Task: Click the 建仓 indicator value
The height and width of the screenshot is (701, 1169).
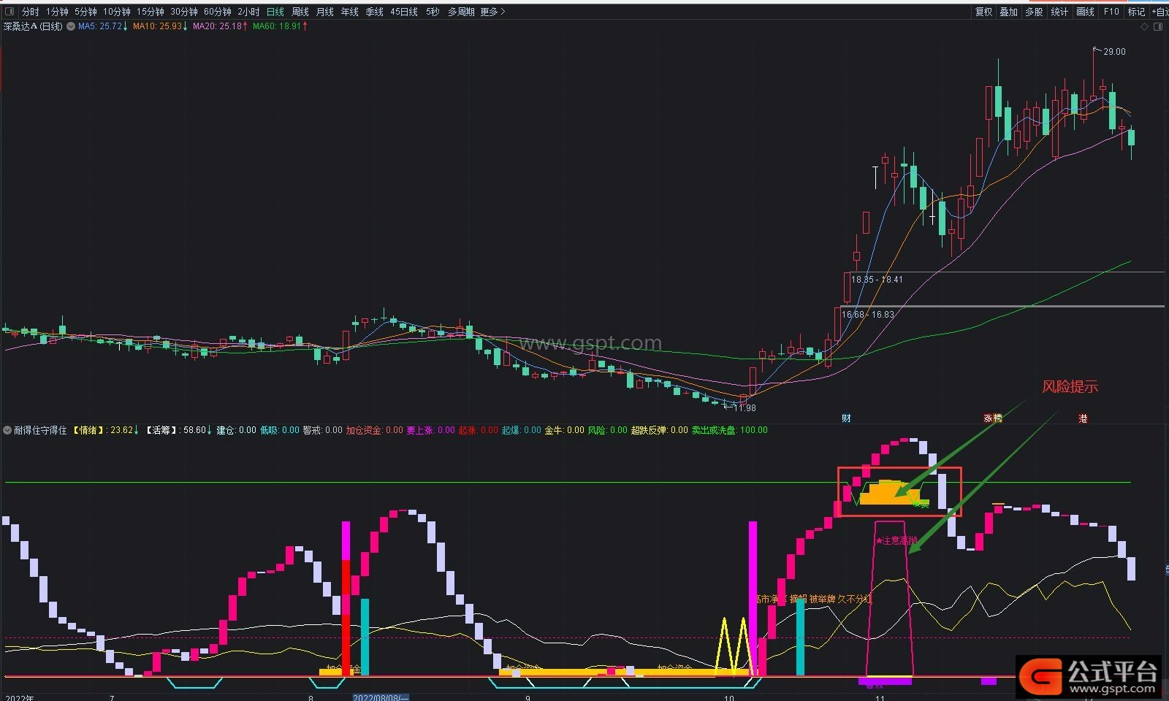Action: pos(236,430)
